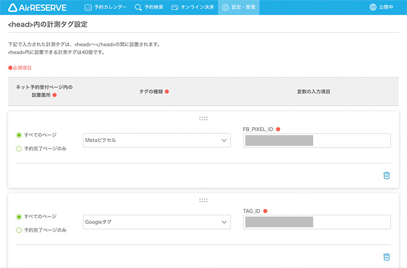
Task: Select 予約完了ページのみ for the Googleタグ row
Action: [x=19, y=230]
